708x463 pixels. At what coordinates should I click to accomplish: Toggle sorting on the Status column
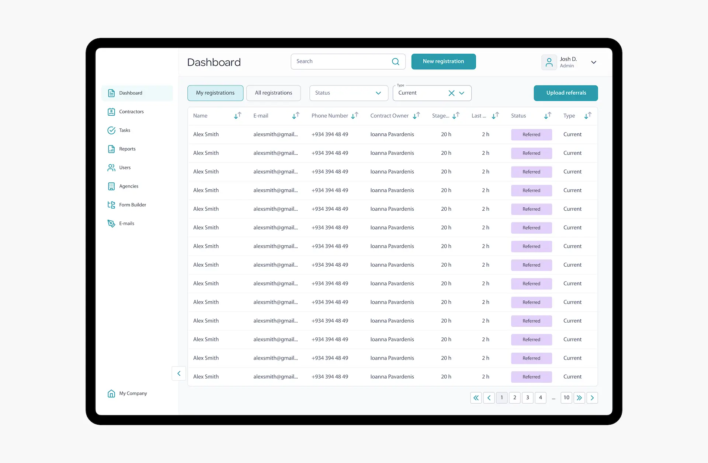tap(547, 115)
